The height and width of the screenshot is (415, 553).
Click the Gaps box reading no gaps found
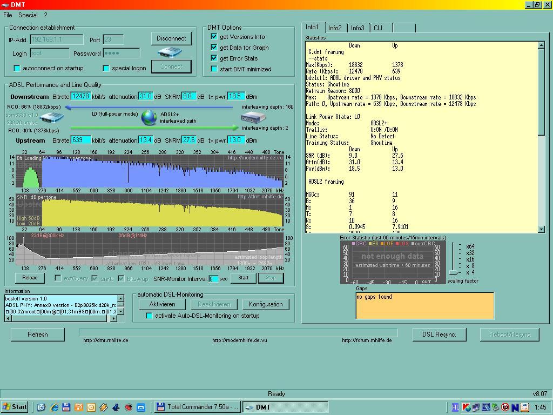pyautogui.click(x=424, y=306)
